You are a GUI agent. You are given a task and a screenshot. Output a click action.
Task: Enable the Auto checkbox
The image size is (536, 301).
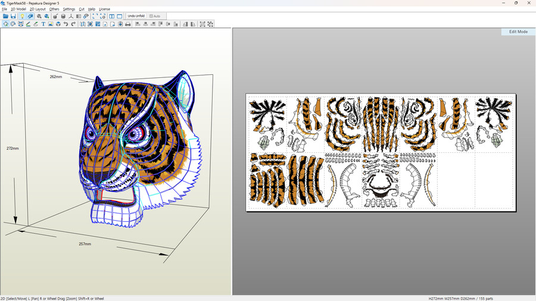[x=151, y=16]
